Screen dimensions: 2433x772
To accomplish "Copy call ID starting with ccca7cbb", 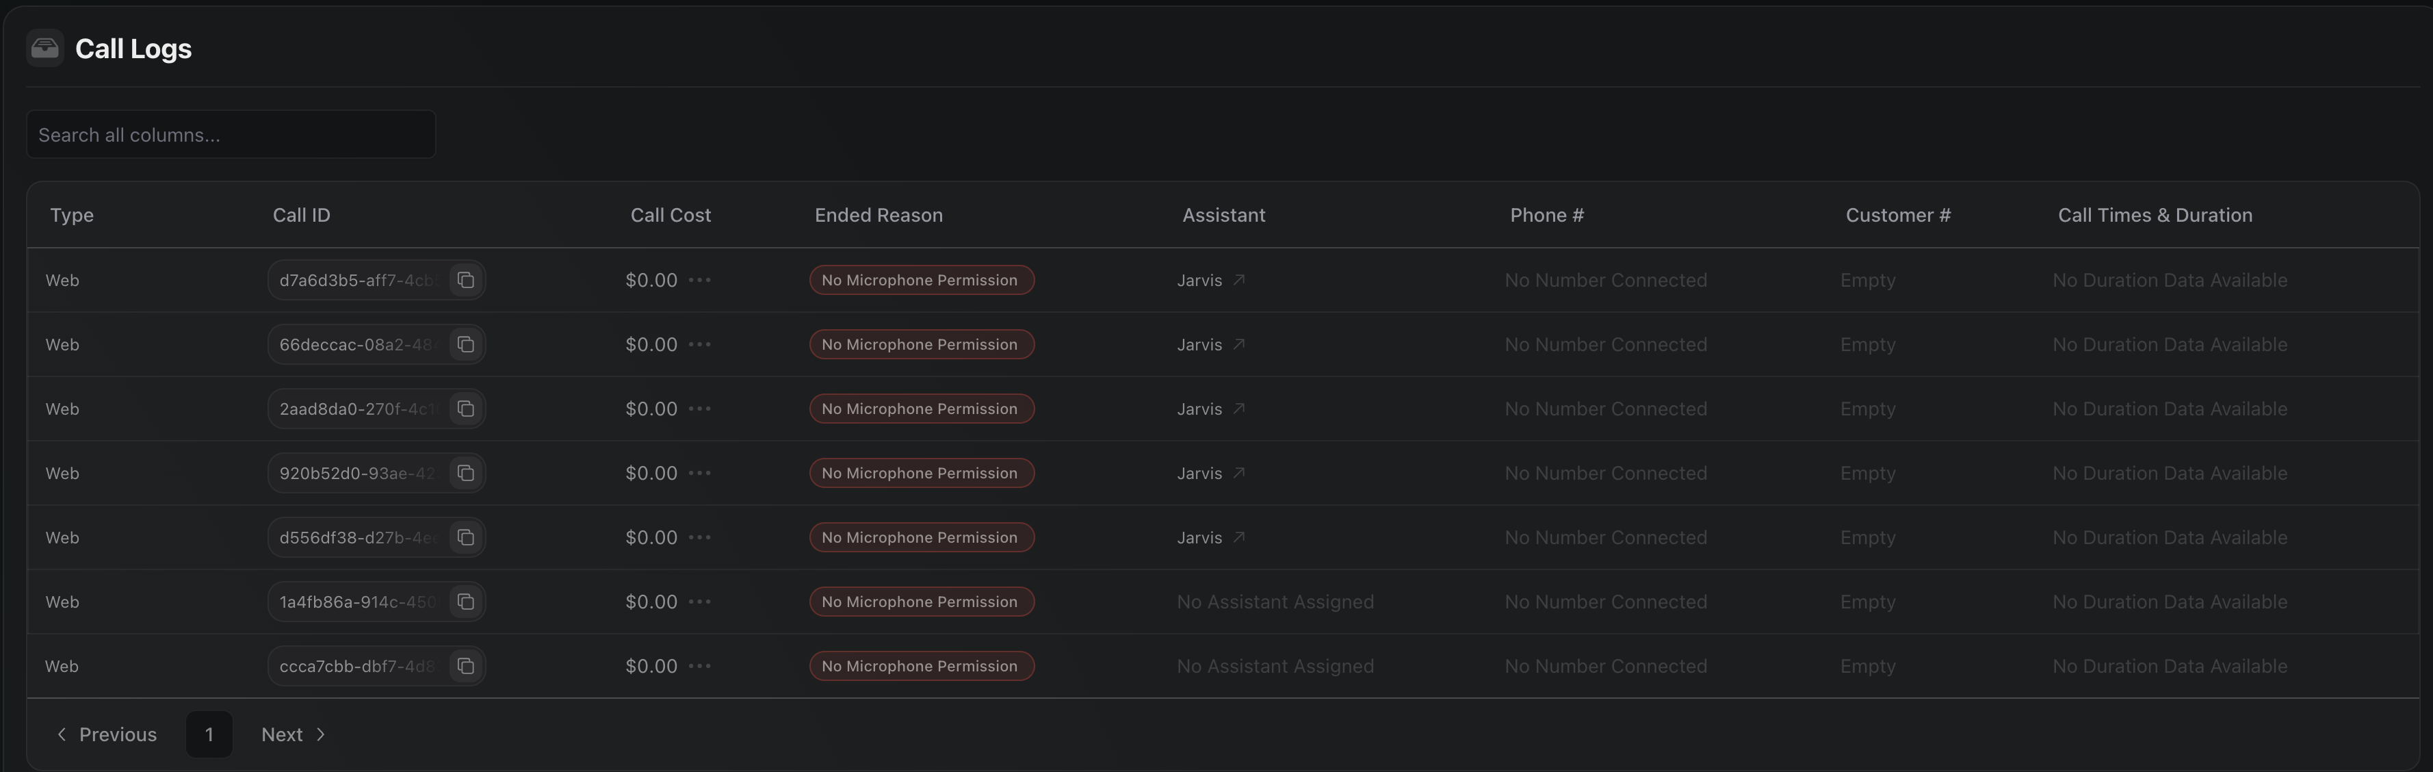I will (x=466, y=665).
